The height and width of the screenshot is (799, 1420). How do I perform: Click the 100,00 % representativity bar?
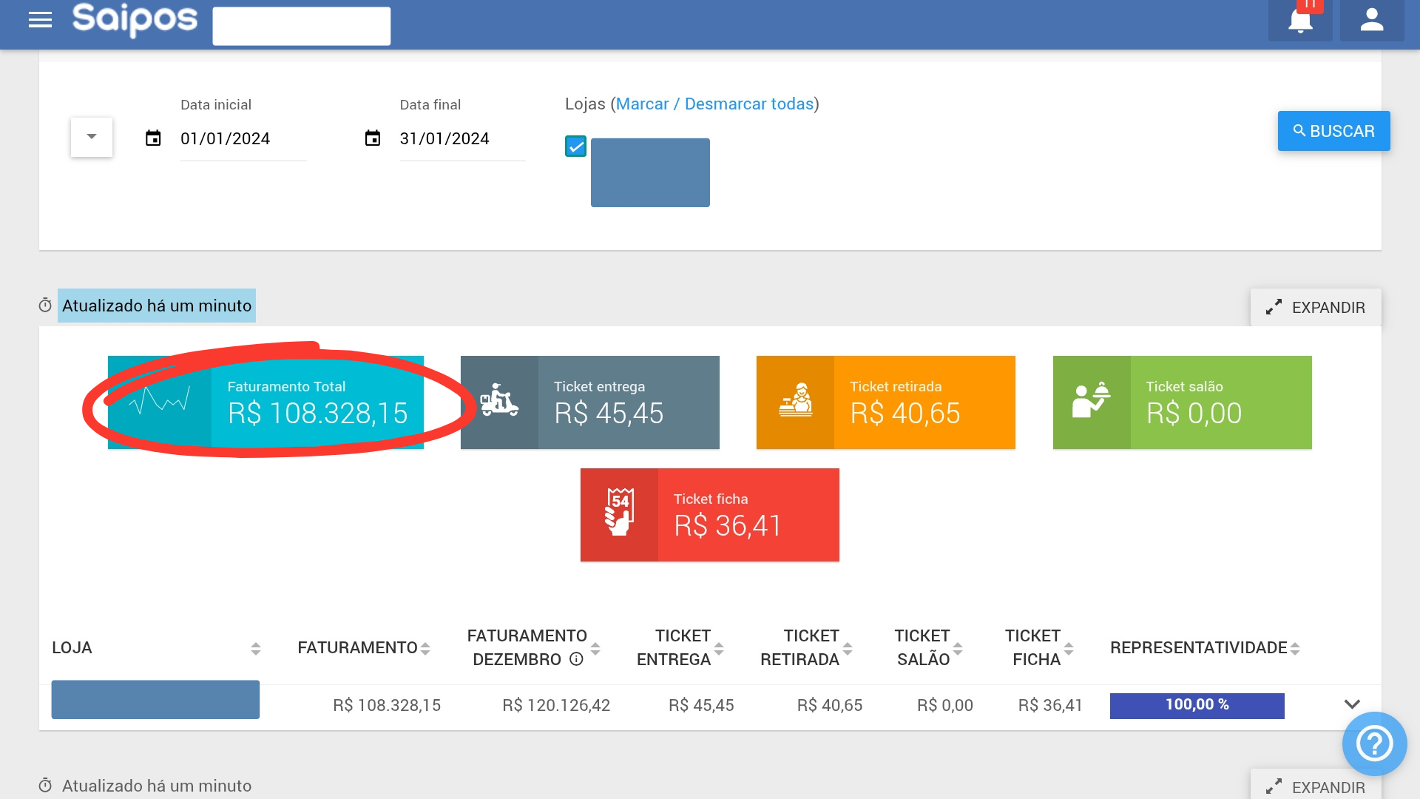1197,705
